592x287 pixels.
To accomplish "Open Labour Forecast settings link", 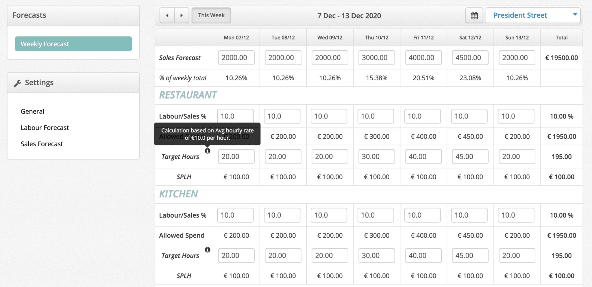I will (45, 128).
